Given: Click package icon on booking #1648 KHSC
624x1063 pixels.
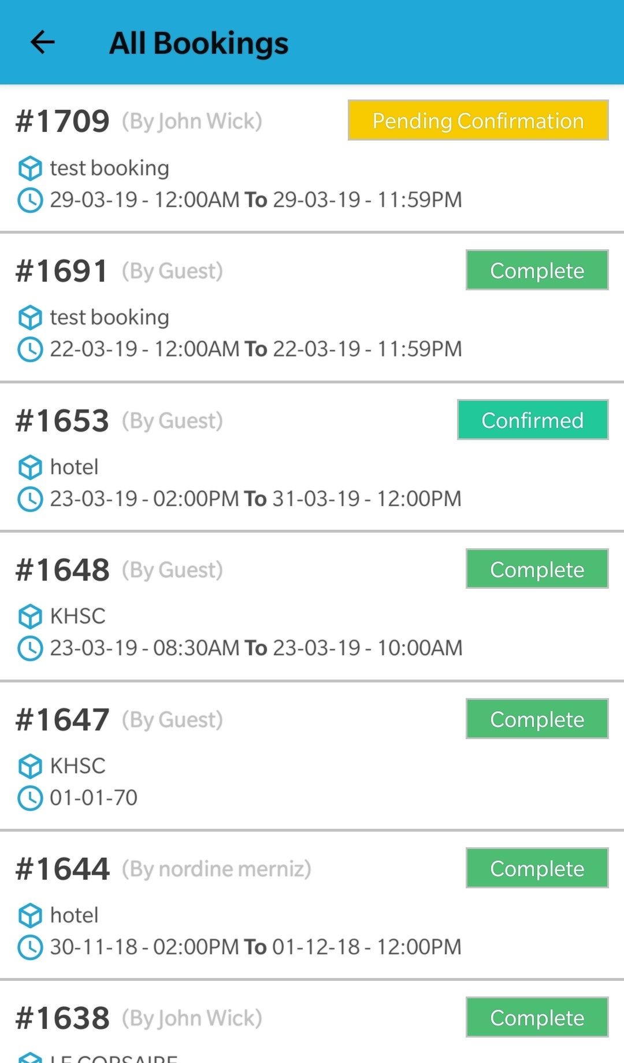Looking at the screenshot, I should click(30, 617).
